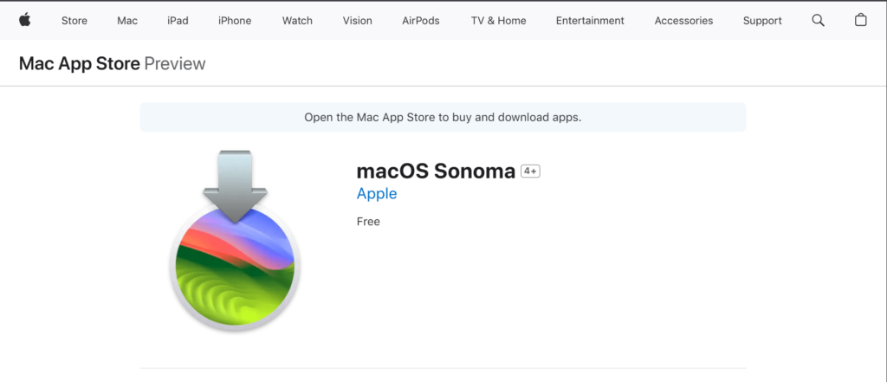Click the macOS Sonoma installer icon
The width and height of the screenshot is (887, 382).
click(235, 241)
